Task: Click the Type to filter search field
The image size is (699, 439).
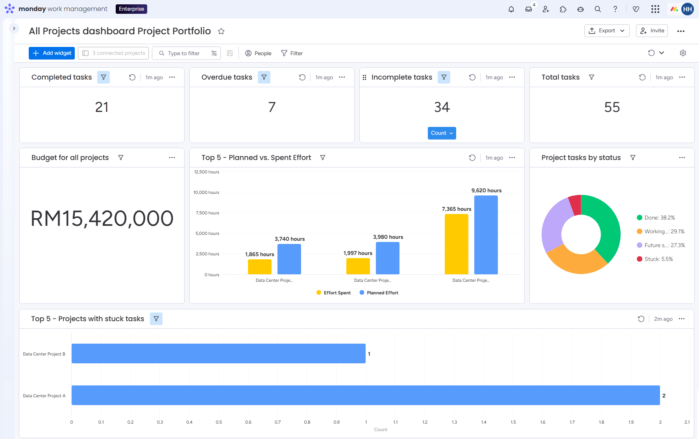Action: 187,53
